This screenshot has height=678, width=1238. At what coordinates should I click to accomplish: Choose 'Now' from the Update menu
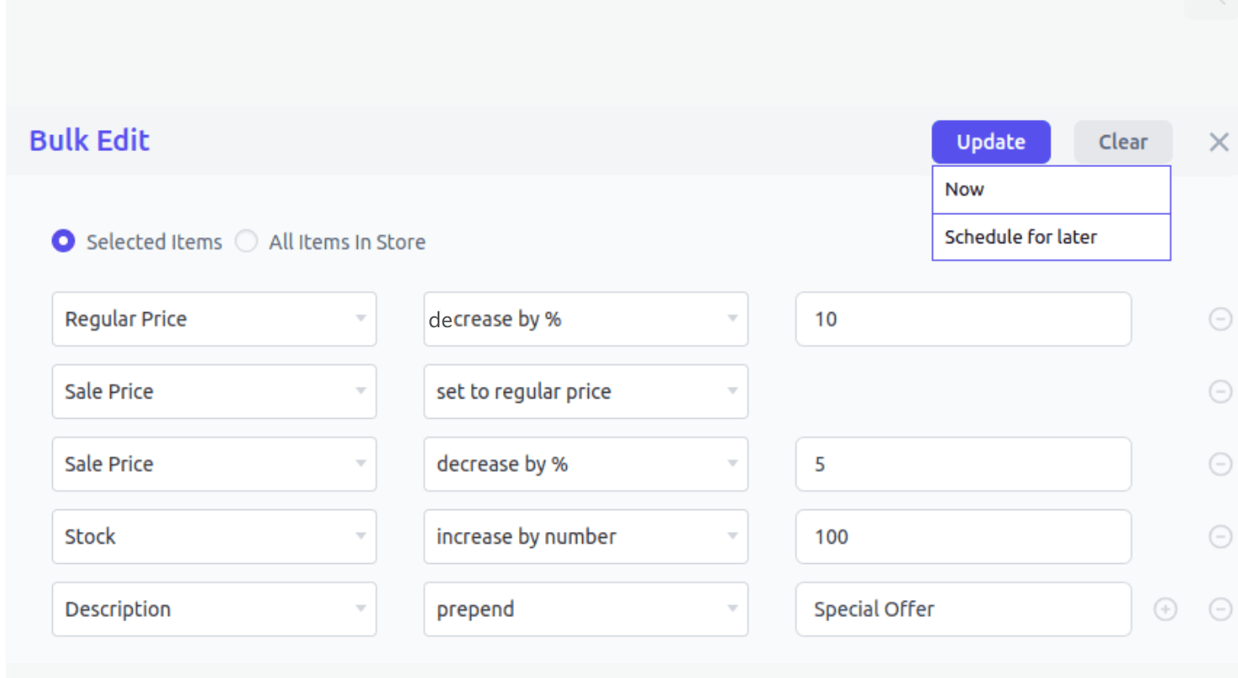[1051, 190]
